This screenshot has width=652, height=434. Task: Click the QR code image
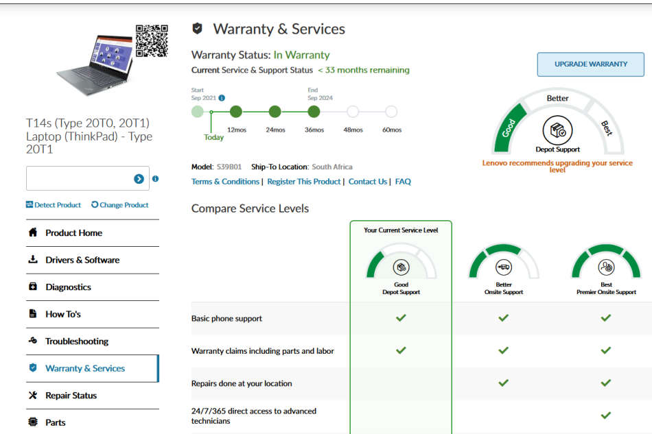coord(152,40)
